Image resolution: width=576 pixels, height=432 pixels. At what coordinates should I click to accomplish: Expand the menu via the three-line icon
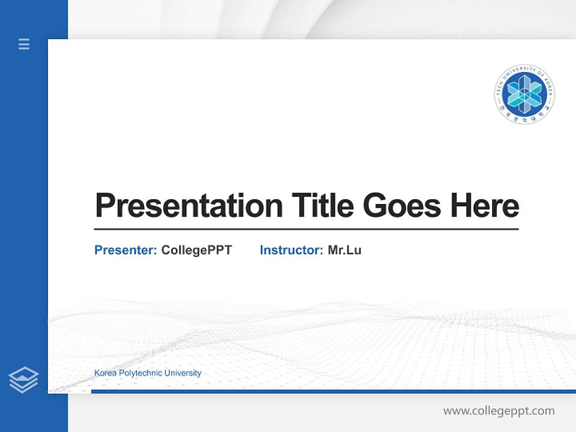tap(23, 44)
